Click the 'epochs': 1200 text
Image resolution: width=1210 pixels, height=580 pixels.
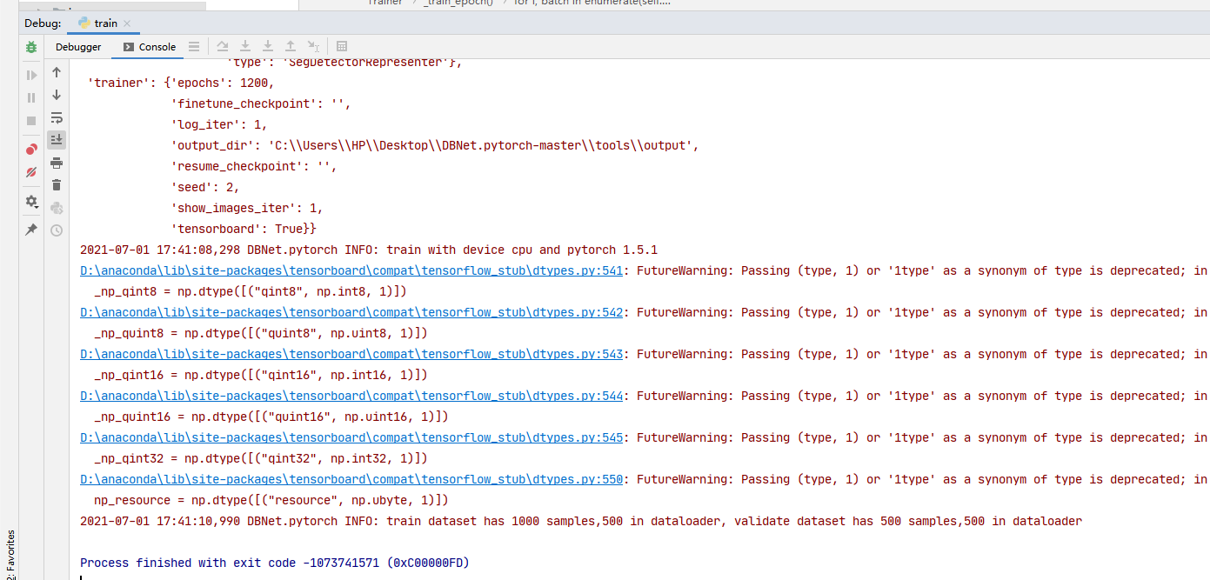224,83
